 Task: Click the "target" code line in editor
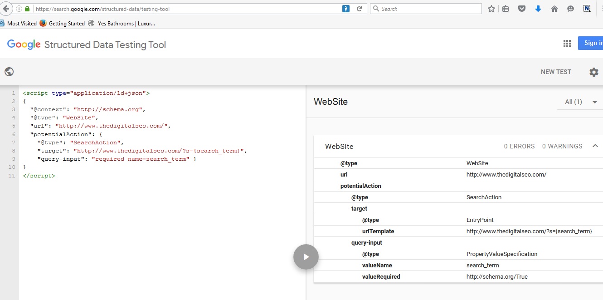click(x=142, y=151)
